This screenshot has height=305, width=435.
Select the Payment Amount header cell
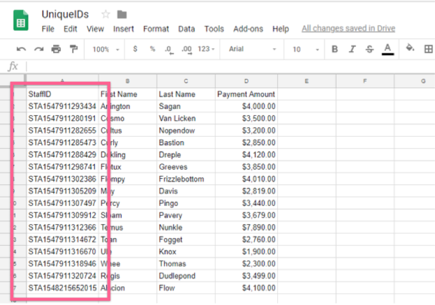[x=246, y=94]
